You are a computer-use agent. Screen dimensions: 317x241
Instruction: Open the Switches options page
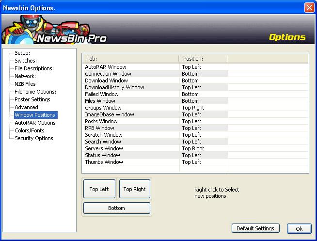[25, 61]
